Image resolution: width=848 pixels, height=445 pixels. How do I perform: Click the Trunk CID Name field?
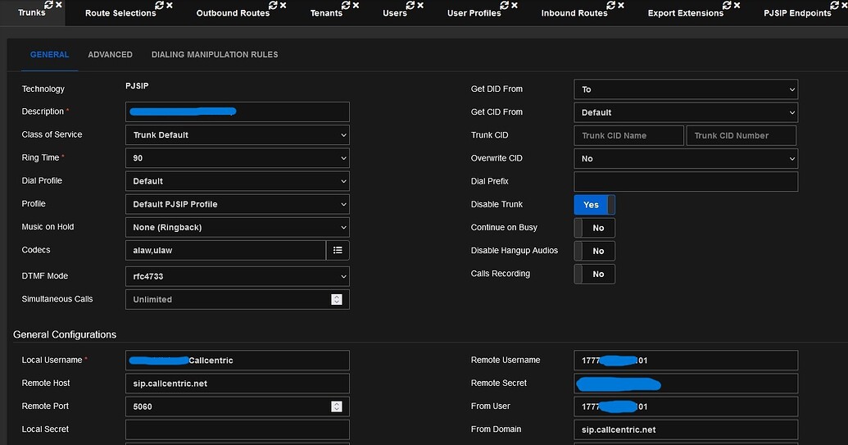629,136
